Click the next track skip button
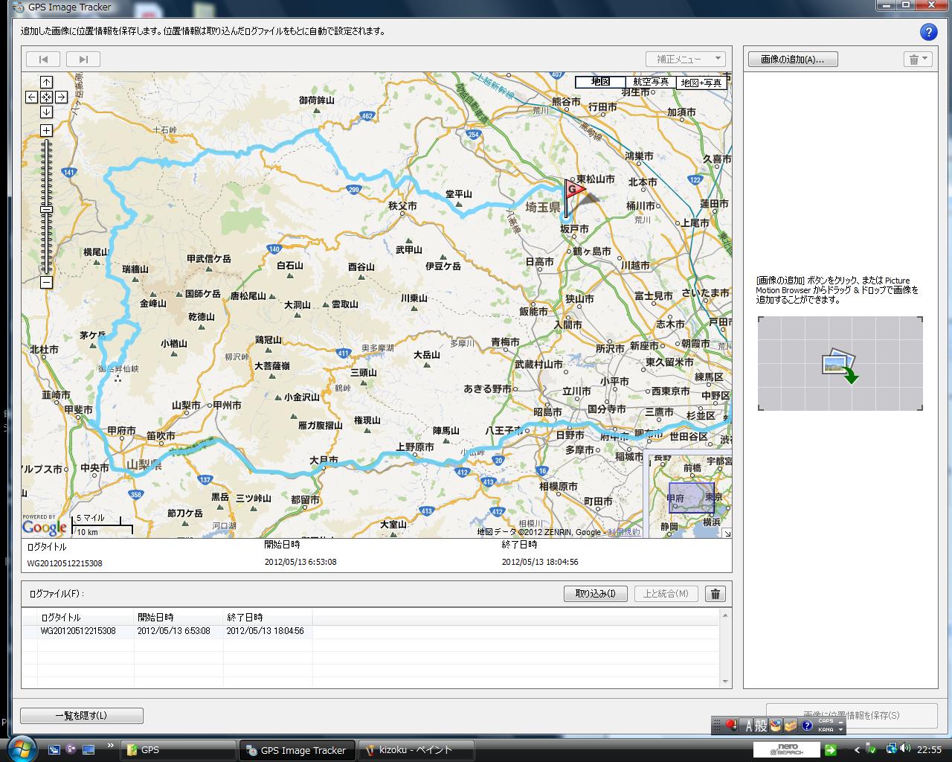The image size is (952, 762). pos(83,59)
